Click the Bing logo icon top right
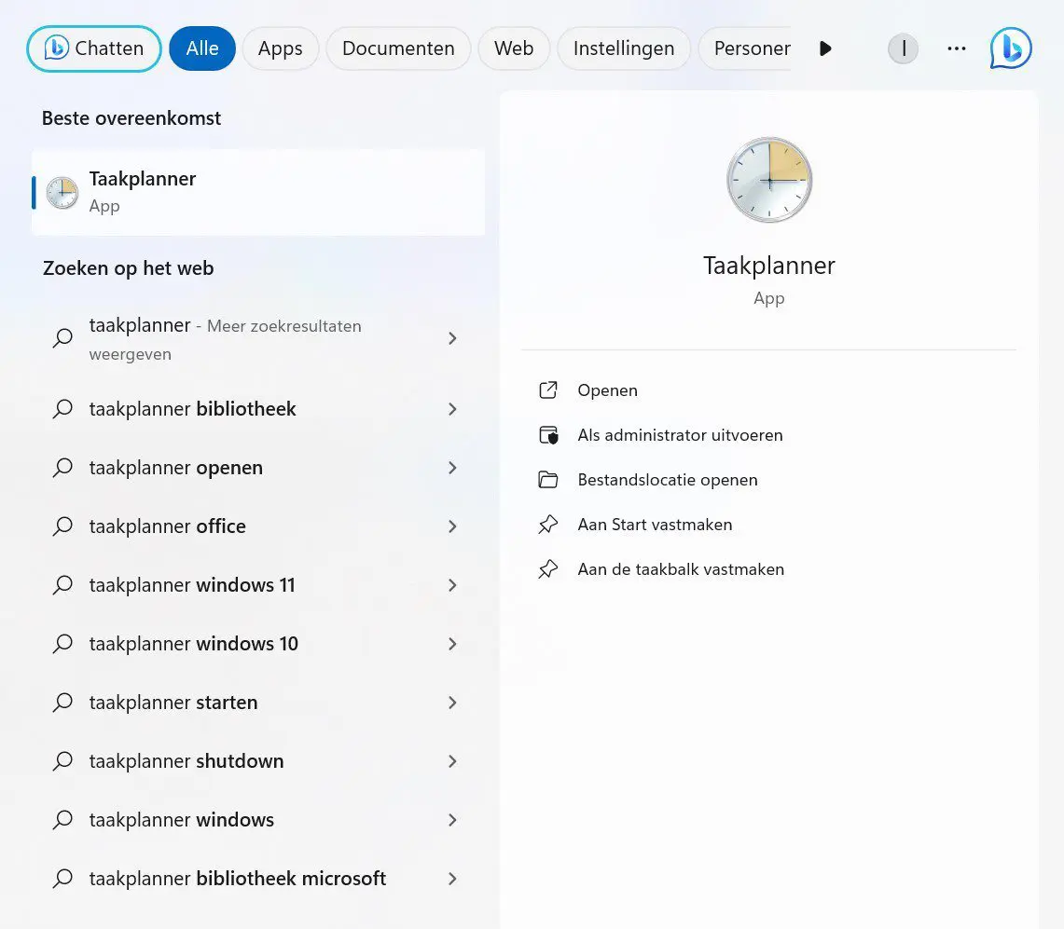 pyautogui.click(x=1011, y=48)
